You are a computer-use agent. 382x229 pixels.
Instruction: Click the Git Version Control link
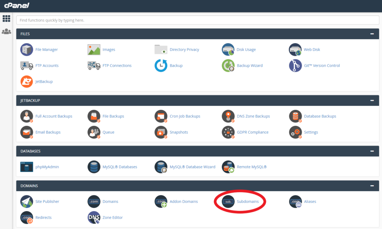[x=322, y=66]
